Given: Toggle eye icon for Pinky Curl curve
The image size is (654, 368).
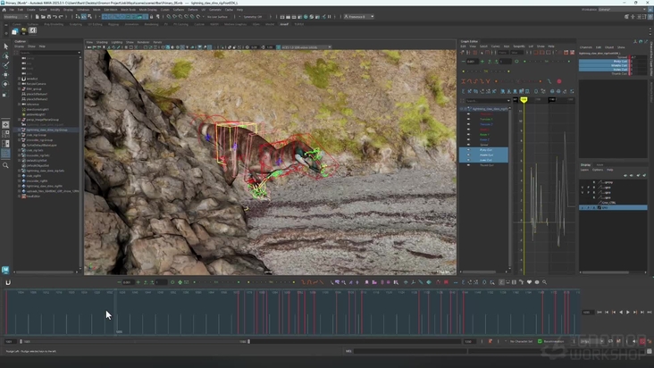Looking at the screenshot, I should coord(468,150).
